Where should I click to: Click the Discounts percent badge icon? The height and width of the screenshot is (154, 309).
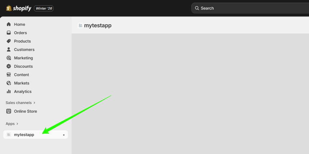click(9, 66)
